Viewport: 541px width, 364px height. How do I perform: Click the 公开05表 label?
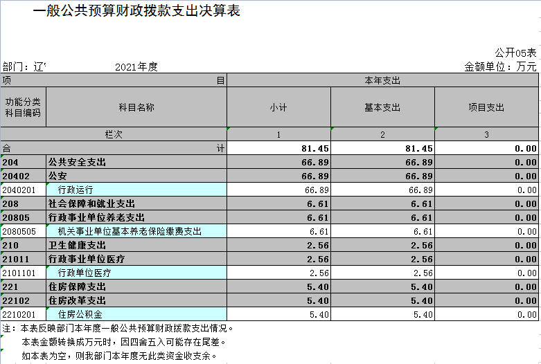pos(515,53)
